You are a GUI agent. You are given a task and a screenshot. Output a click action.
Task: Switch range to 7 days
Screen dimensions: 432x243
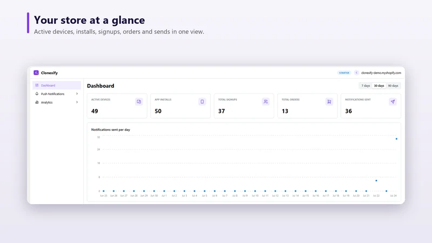(366, 86)
